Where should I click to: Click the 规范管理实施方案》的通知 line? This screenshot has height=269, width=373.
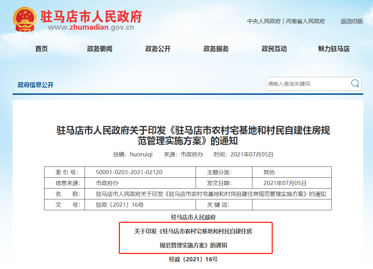click(193, 245)
